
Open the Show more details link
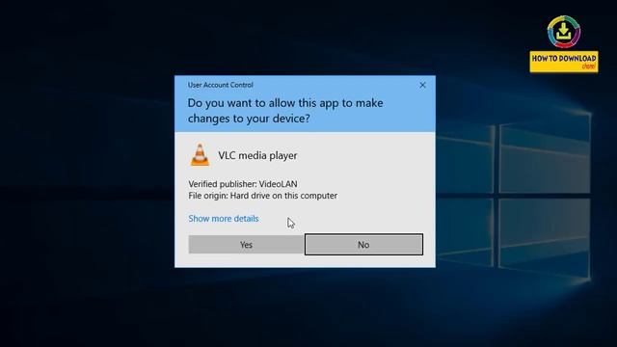coord(224,219)
